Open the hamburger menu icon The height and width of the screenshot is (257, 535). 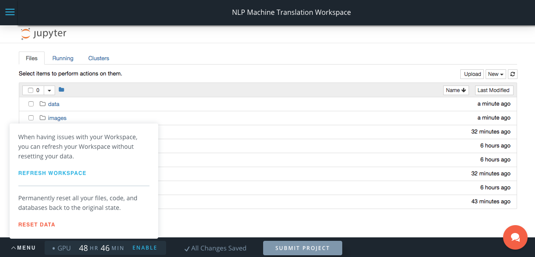click(10, 12)
